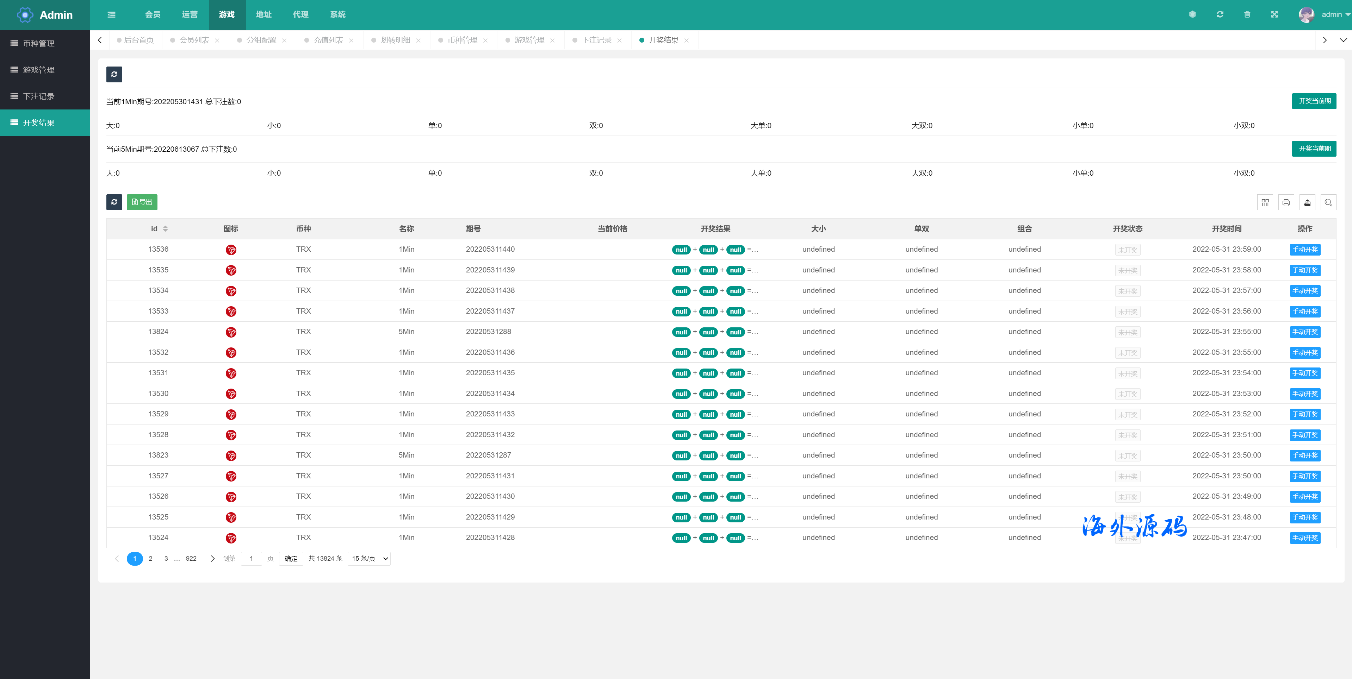The width and height of the screenshot is (1352, 679).
Task: Click the print icon in toolbar
Action: click(1286, 203)
